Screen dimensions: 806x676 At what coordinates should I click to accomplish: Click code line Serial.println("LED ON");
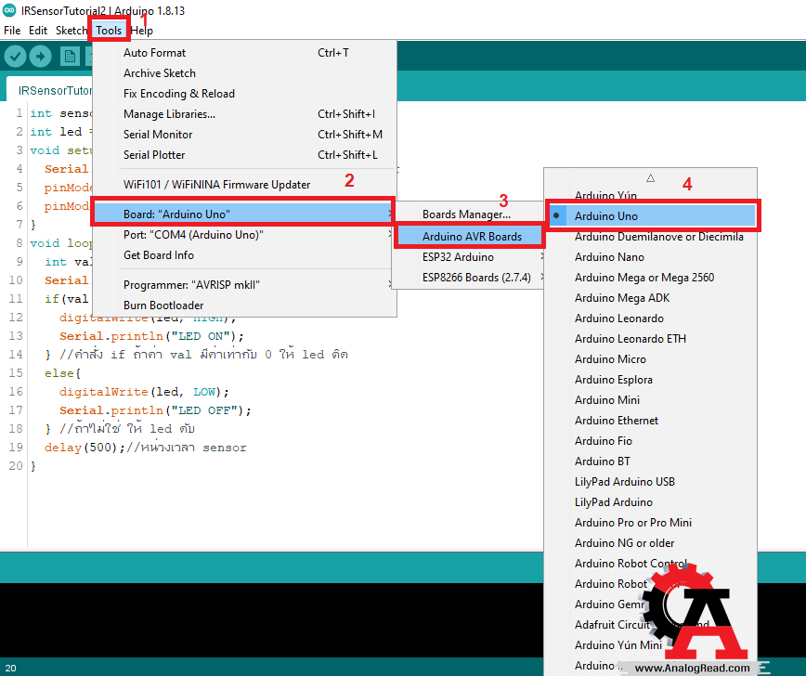[x=151, y=336]
